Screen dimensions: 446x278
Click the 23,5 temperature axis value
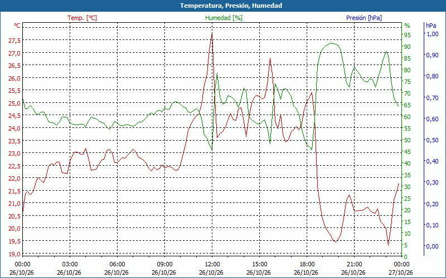pos(14,141)
